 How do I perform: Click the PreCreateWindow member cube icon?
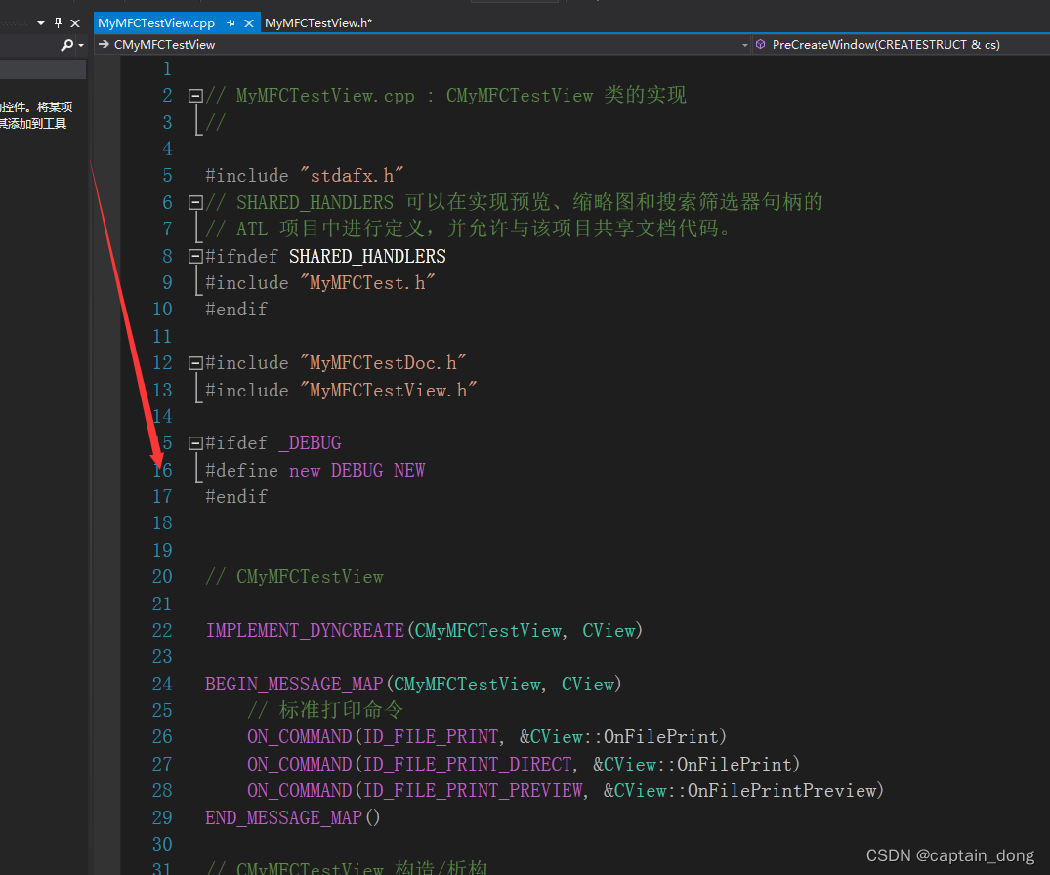(x=761, y=44)
